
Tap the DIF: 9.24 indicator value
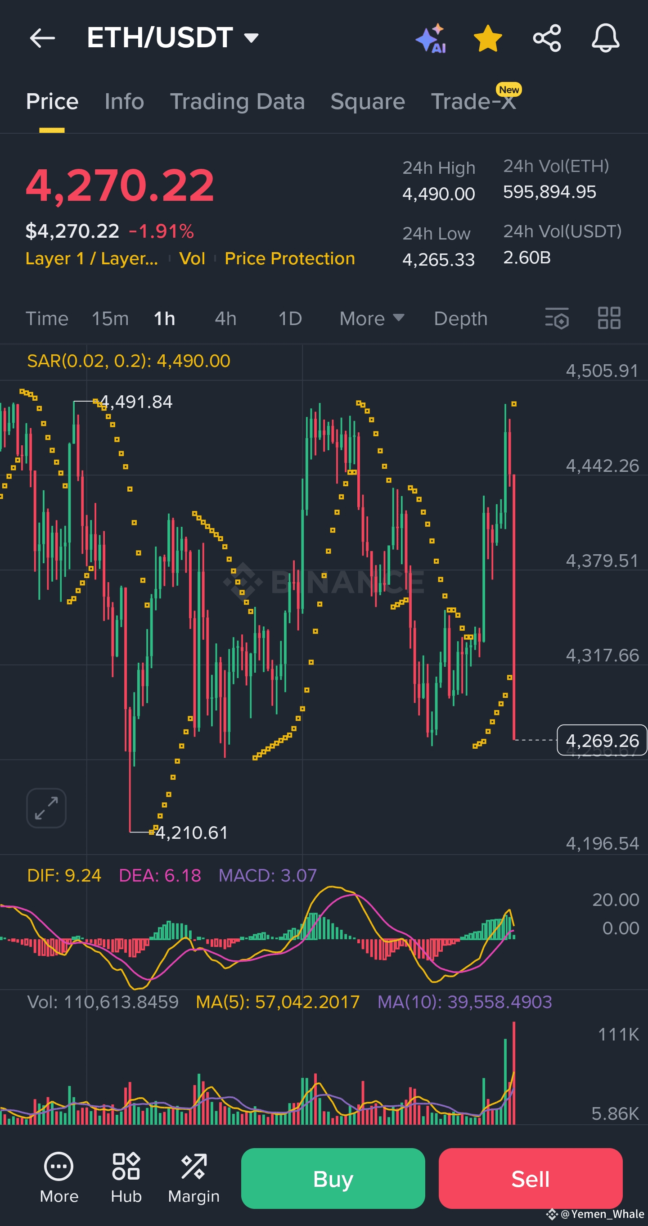click(x=64, y=875)
